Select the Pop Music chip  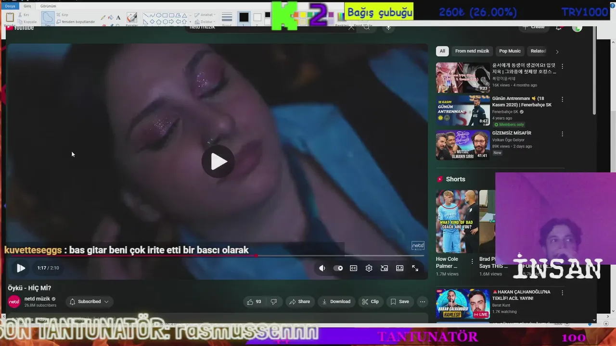click(510, 51)
